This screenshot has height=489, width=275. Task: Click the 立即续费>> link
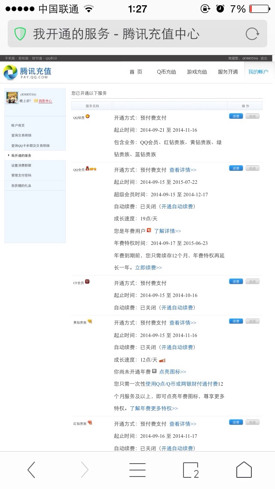[x=148, y=268]
